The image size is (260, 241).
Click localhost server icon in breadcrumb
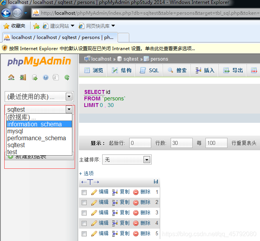point(87,59)
